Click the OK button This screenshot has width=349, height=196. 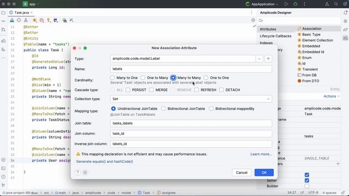pyautogui.click(x=264, y=173)
